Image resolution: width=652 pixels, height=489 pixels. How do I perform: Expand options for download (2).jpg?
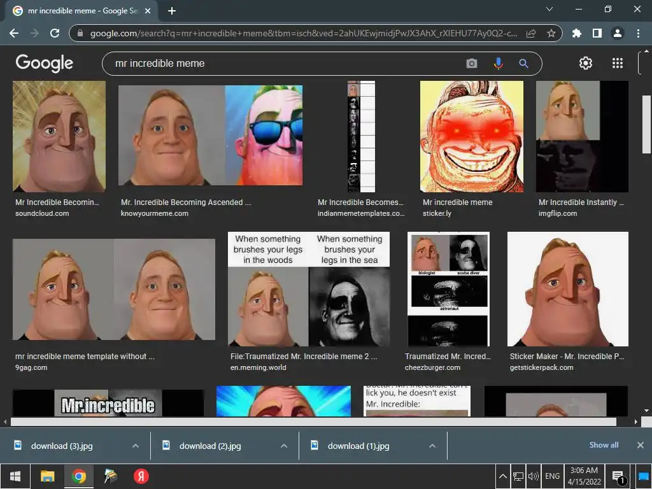(x=284, y=446)
